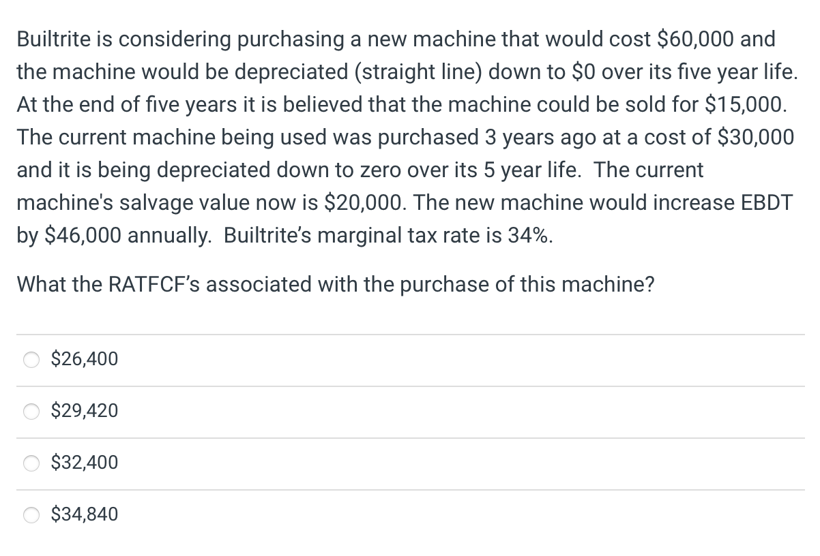
Task: Select the $34,840 radio button
Action: click(31, 514)
